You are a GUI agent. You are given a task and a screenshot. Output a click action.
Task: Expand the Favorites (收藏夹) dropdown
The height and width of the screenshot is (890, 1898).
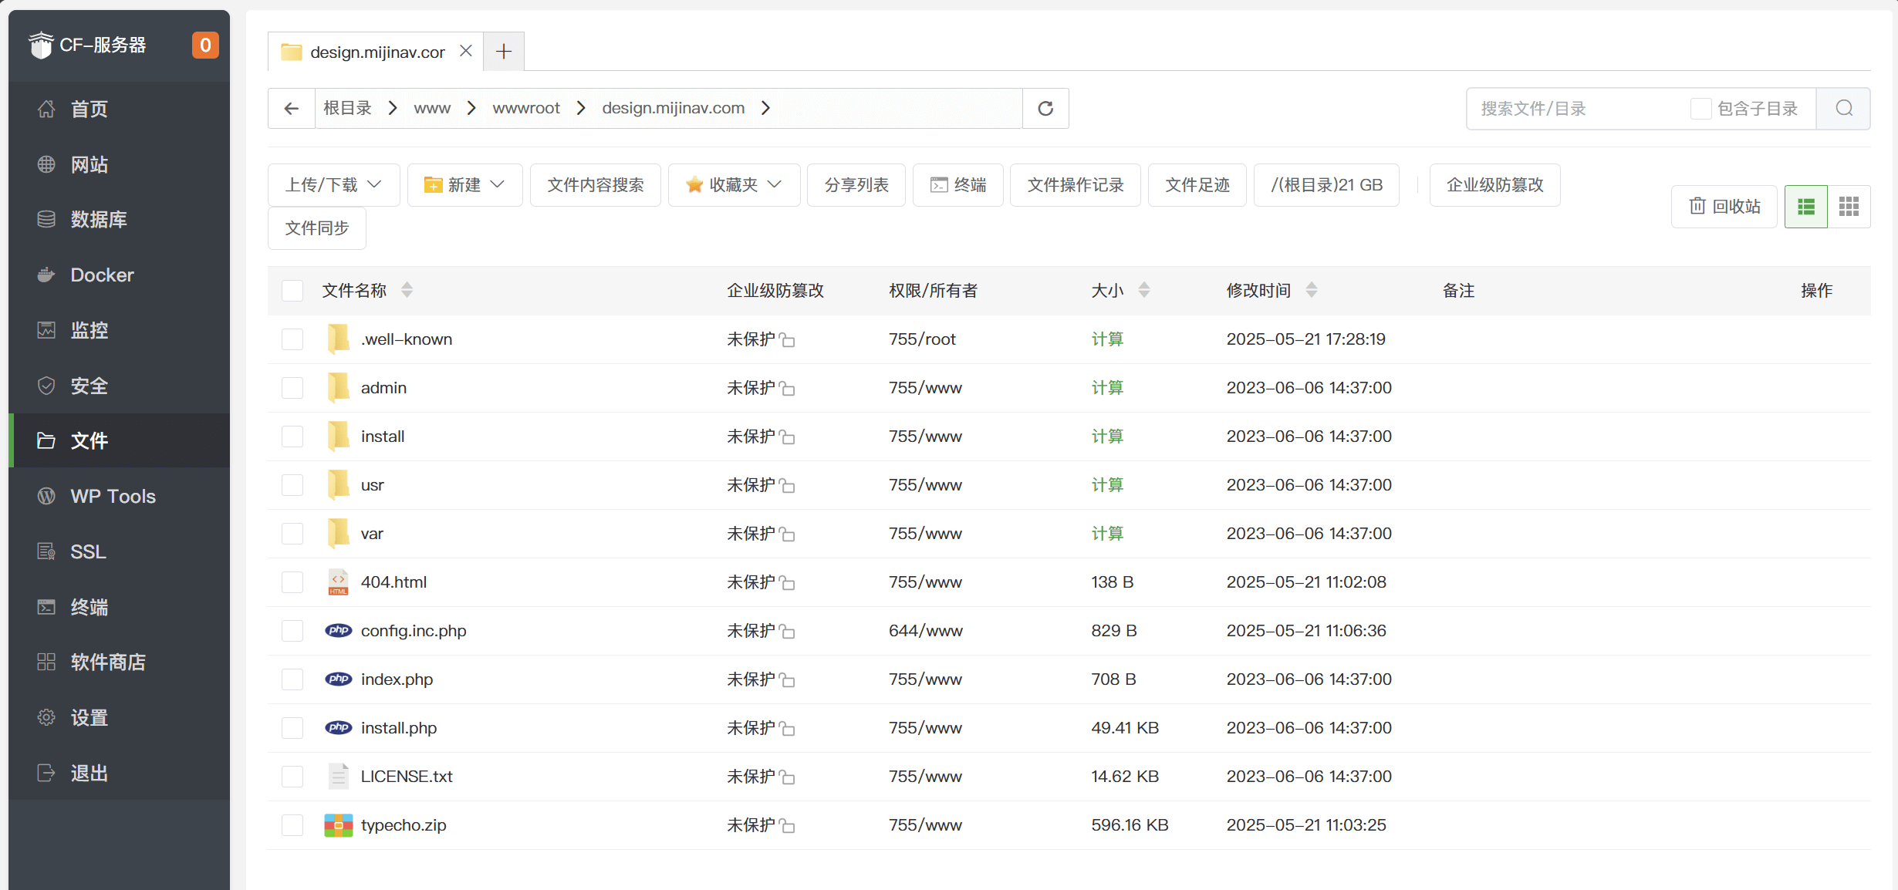tap(734, 185)
